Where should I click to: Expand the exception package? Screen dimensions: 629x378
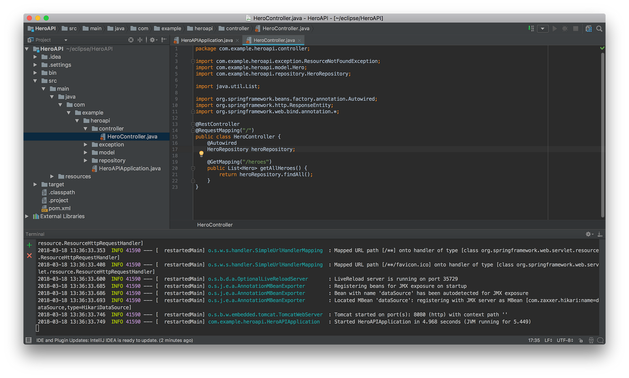point(86,145)
